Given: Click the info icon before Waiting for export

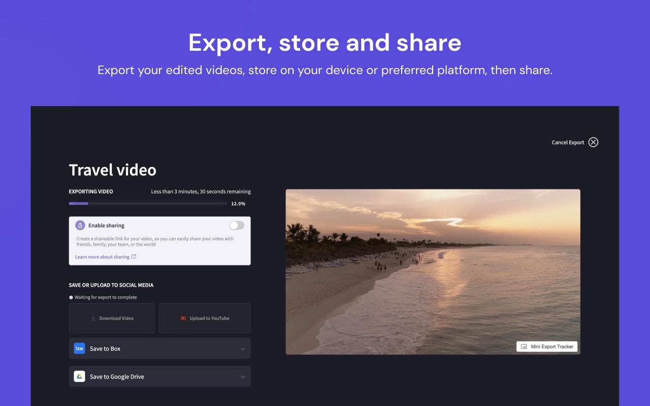Looking at the screenshot, I should click(71, 297).
